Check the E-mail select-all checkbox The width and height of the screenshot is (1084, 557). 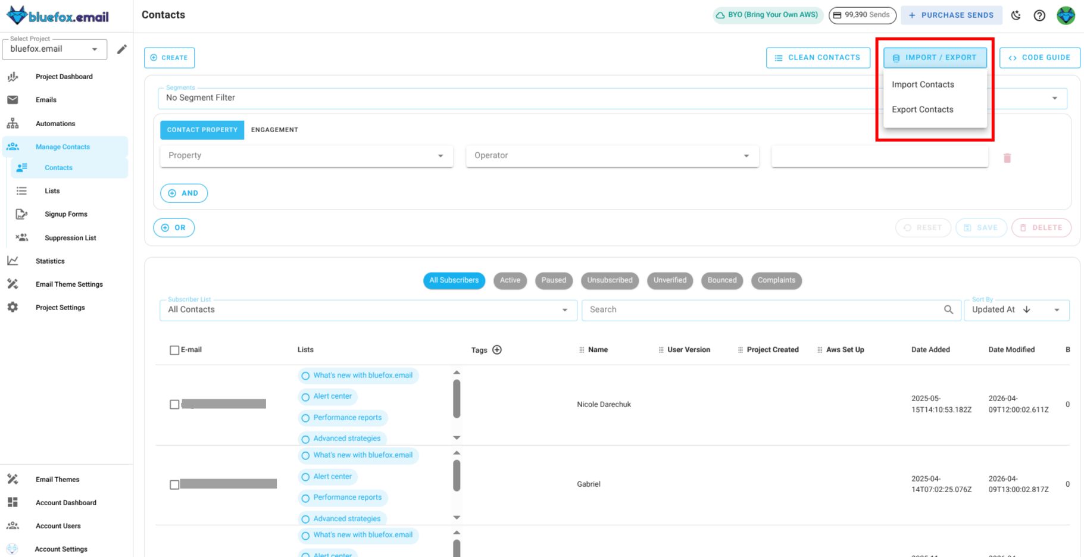(x=174, y=350)
